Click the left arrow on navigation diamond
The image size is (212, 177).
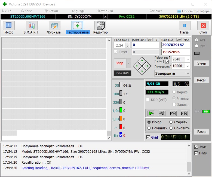(x=137, y=66)
